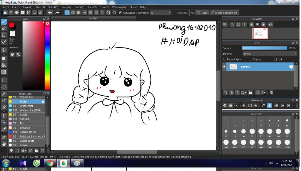The height and width of the screenshot is (171, 301).
Task: Choose the Smudge brush
Action: (27, 128)
